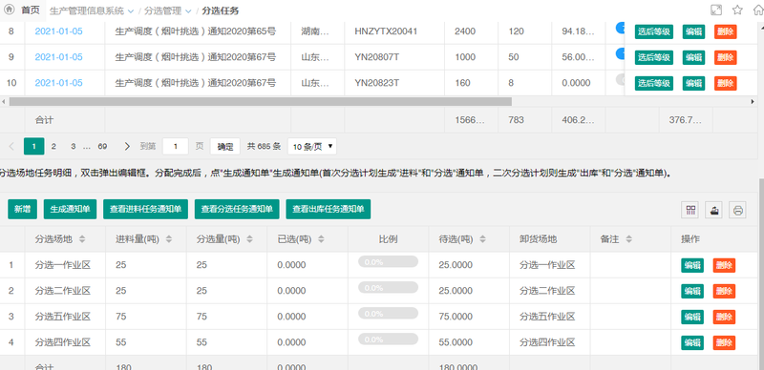Screen dimensions: 764x370
Task: Click 选后等级 button in row 8
Action: [654, 31]
